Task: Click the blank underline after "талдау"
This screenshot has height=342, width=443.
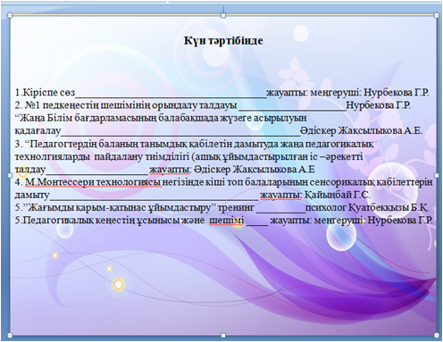Action: (x=96, y=171)
